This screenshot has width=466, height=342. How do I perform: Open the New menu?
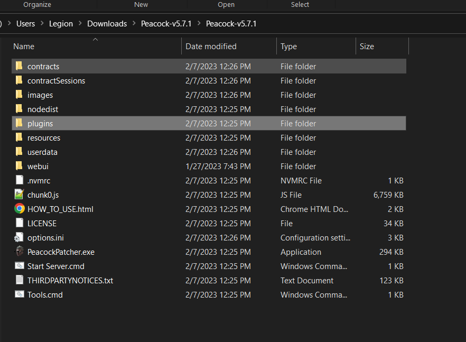pos(141,4)
